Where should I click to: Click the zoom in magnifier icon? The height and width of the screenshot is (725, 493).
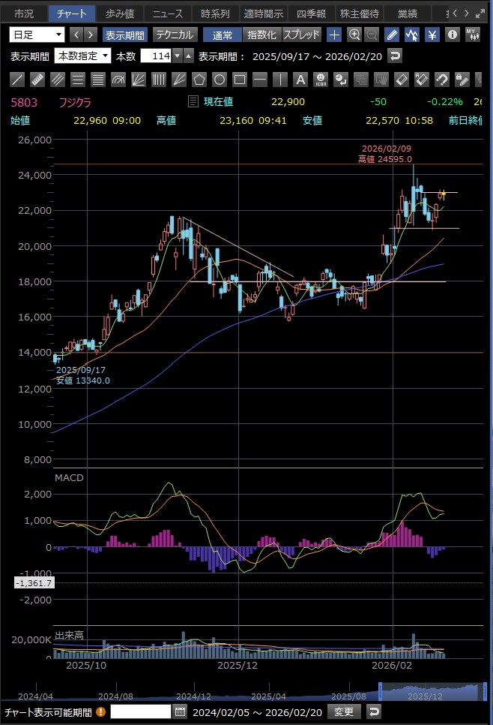[354, 35]
